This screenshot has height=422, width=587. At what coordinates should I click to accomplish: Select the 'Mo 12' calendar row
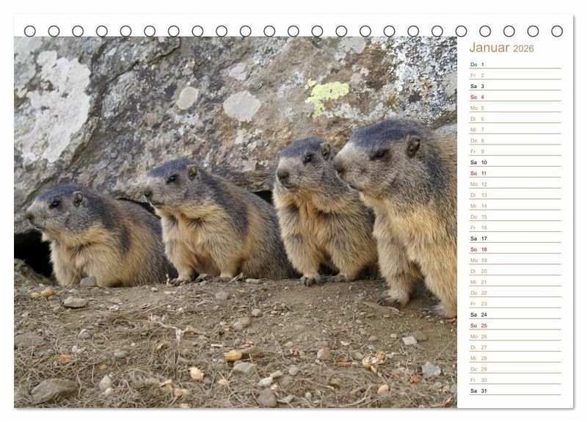(x=515, y=184)
